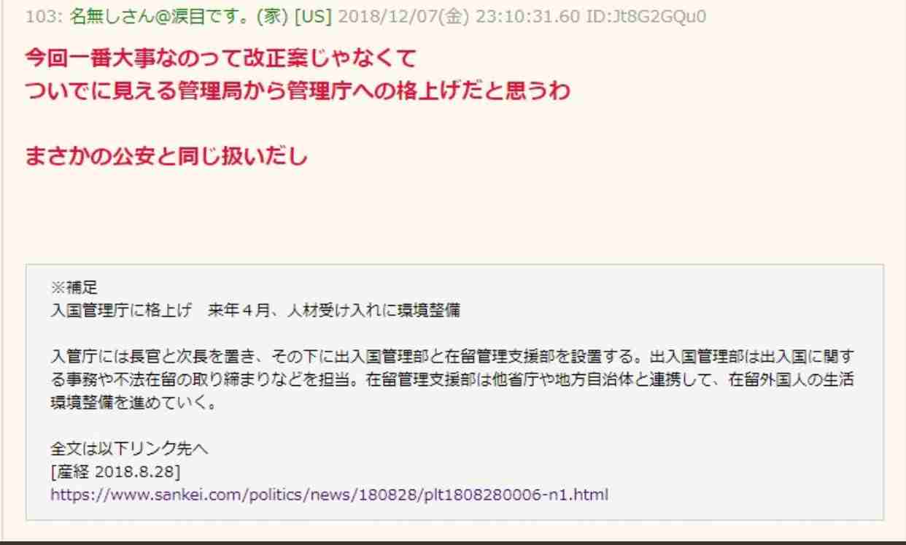The height and width of the screenshot is (545, 906).
Task: Click the line 環境整備を進めていく。
Action: [133, 402]
